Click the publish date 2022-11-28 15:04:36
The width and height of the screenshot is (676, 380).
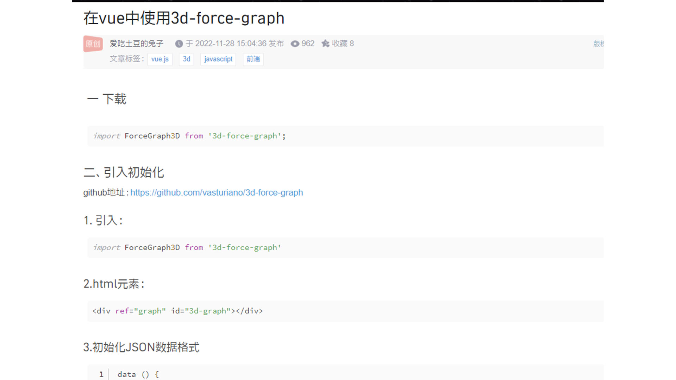pos(231,43)
